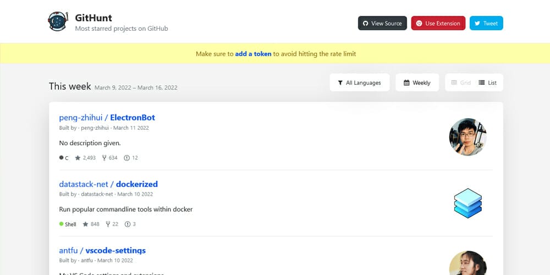Click dockerized's star count 848
Screen dimensions: 550x275
pyautogui.click(x=91, y=224)
